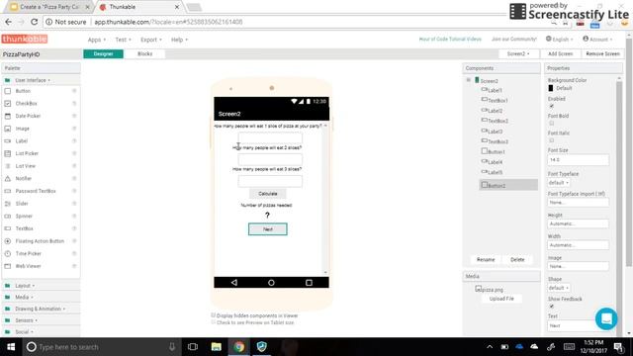The image size is (633, 356).
Task: Click the Button palette icon
Action: click(8, 91)
